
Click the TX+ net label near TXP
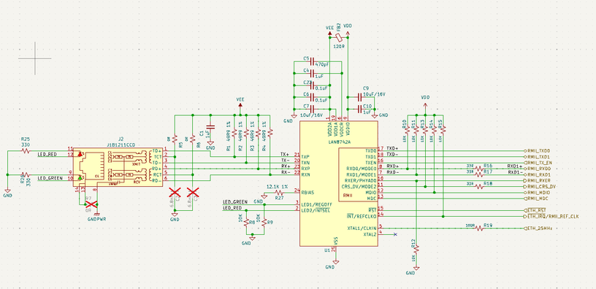pos(285,155)
